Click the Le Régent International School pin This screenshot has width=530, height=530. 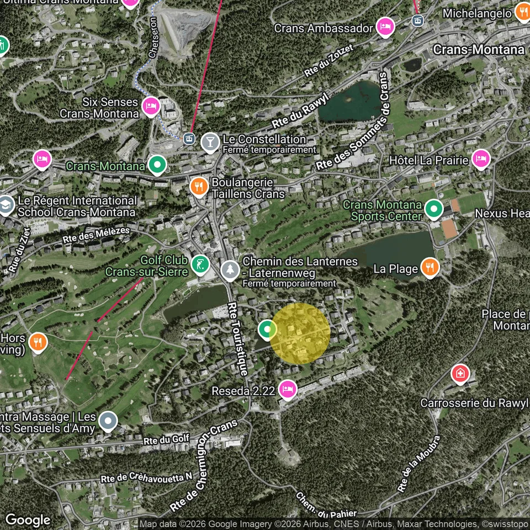[x=6, y=205]
